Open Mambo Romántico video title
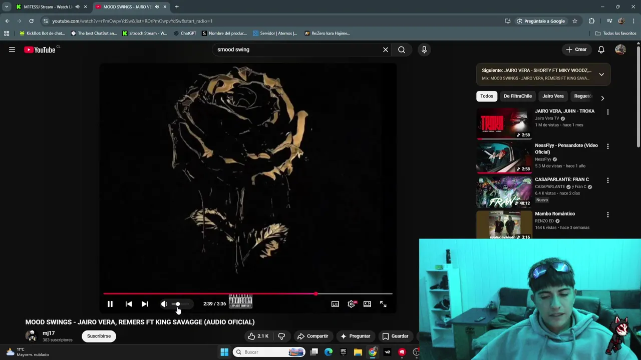This screenshot has width=641, height=360. click(x=555, y=213)
